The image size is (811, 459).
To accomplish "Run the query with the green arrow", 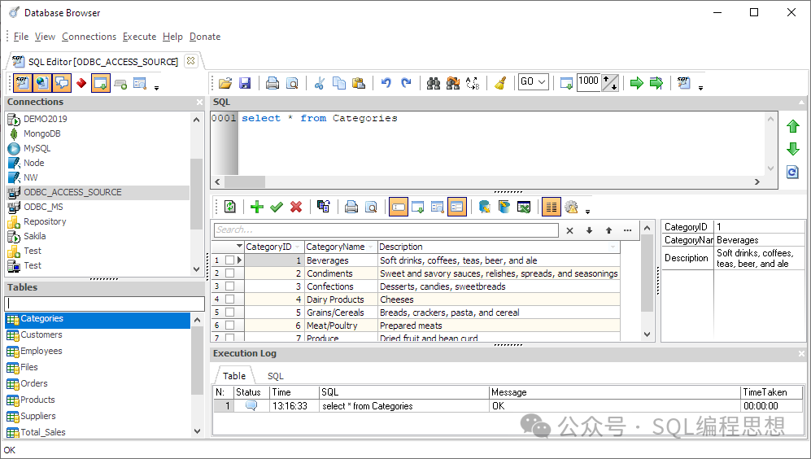I will (x=637, y=83).
